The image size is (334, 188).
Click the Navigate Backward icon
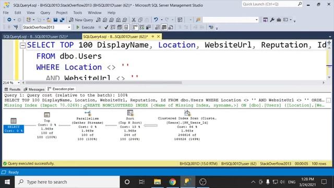pos(9,20)
